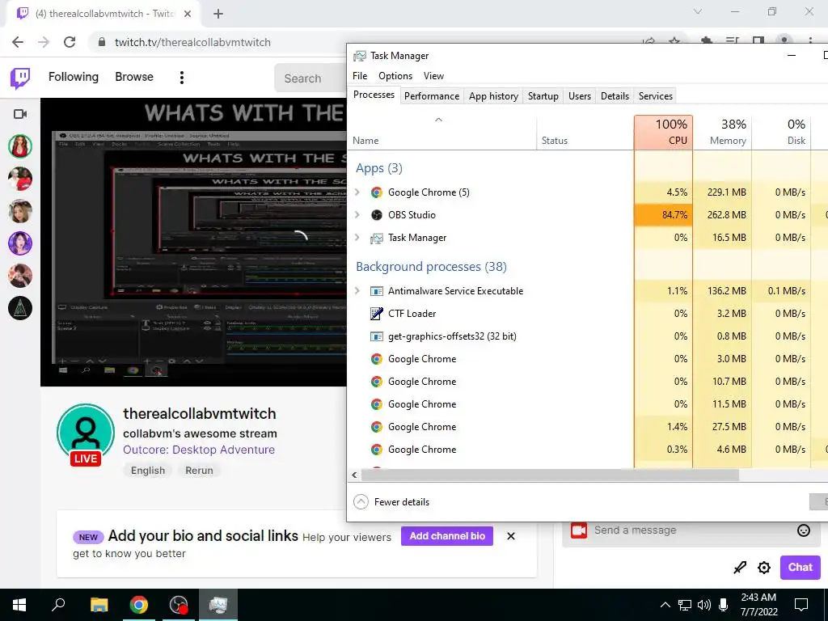
Task: Collapse Task Manager with Fewer details
Action: pyautogui.click(x=391, y=501)
